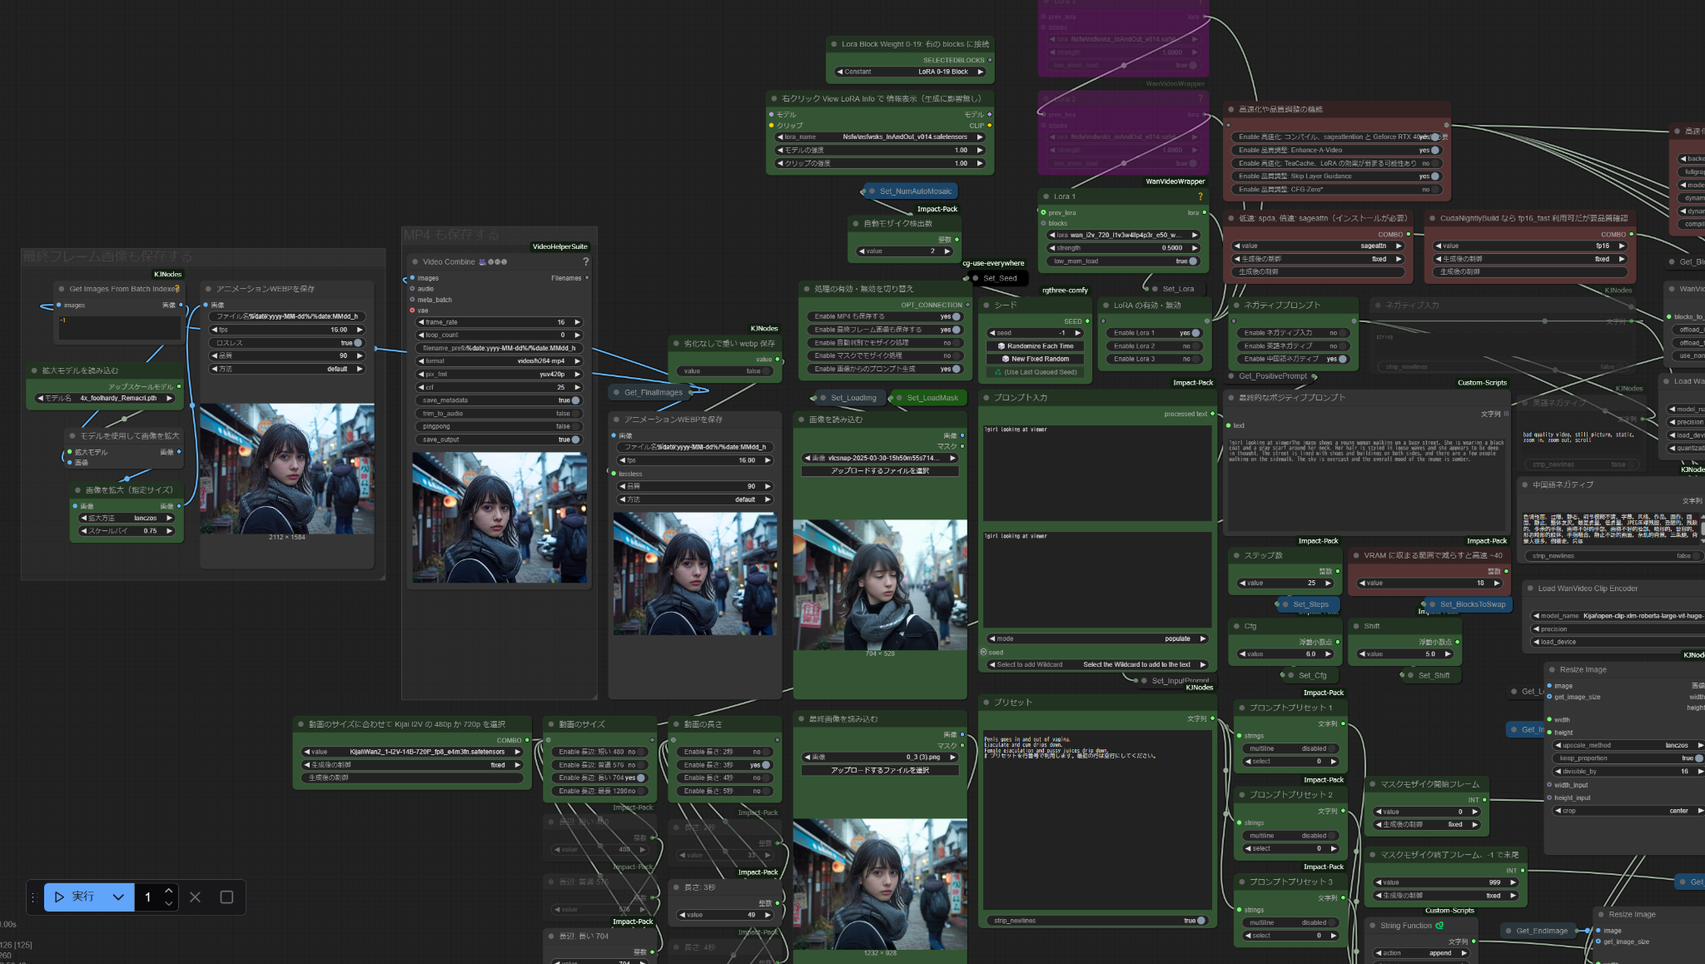Viewport: 1705px width, 964px height.
Task: Open Video Combine node help question mark
Action: [585, 261]
